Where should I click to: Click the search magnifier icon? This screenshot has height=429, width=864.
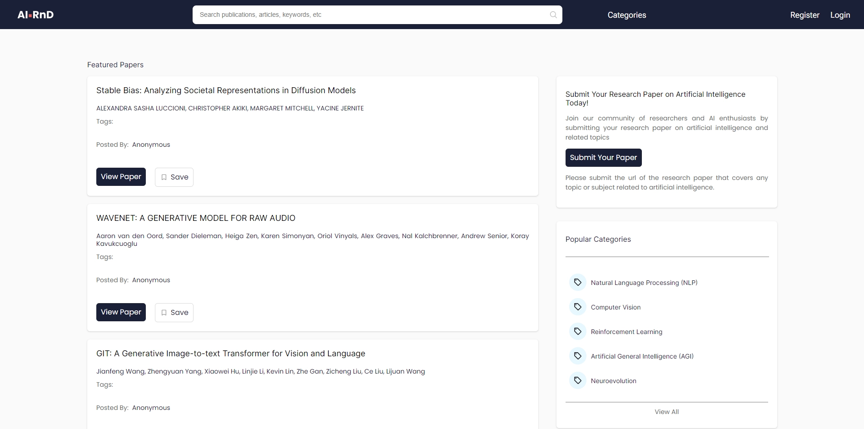click(553, 15)
